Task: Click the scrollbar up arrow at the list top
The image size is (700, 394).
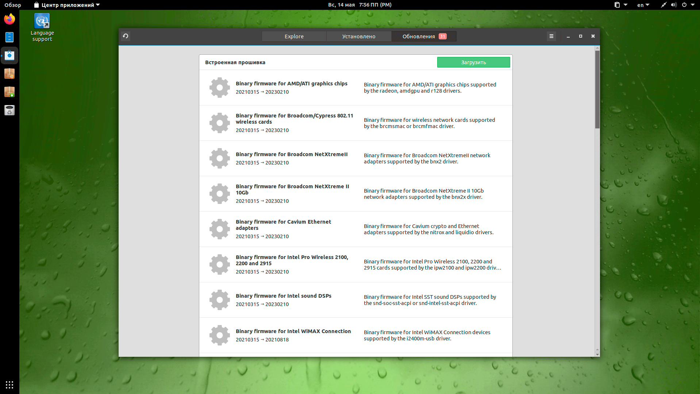Action: (x=597, y=48)
